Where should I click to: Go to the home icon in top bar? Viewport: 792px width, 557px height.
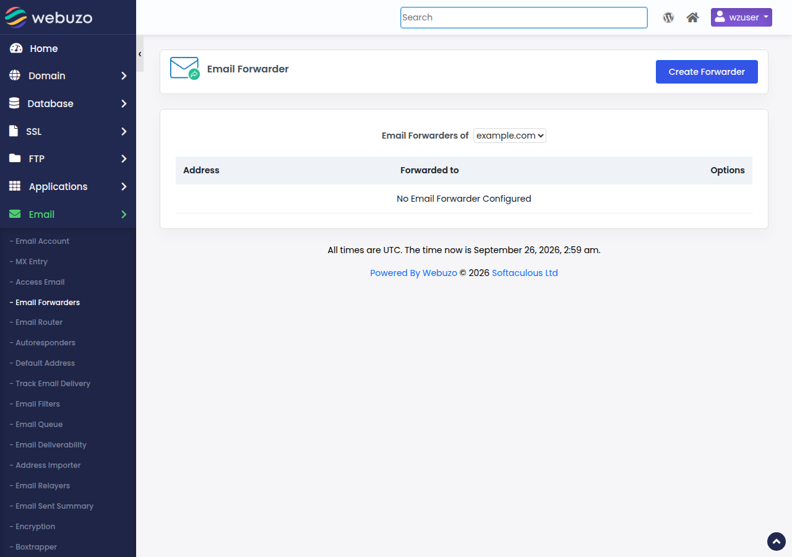(693, 17)
